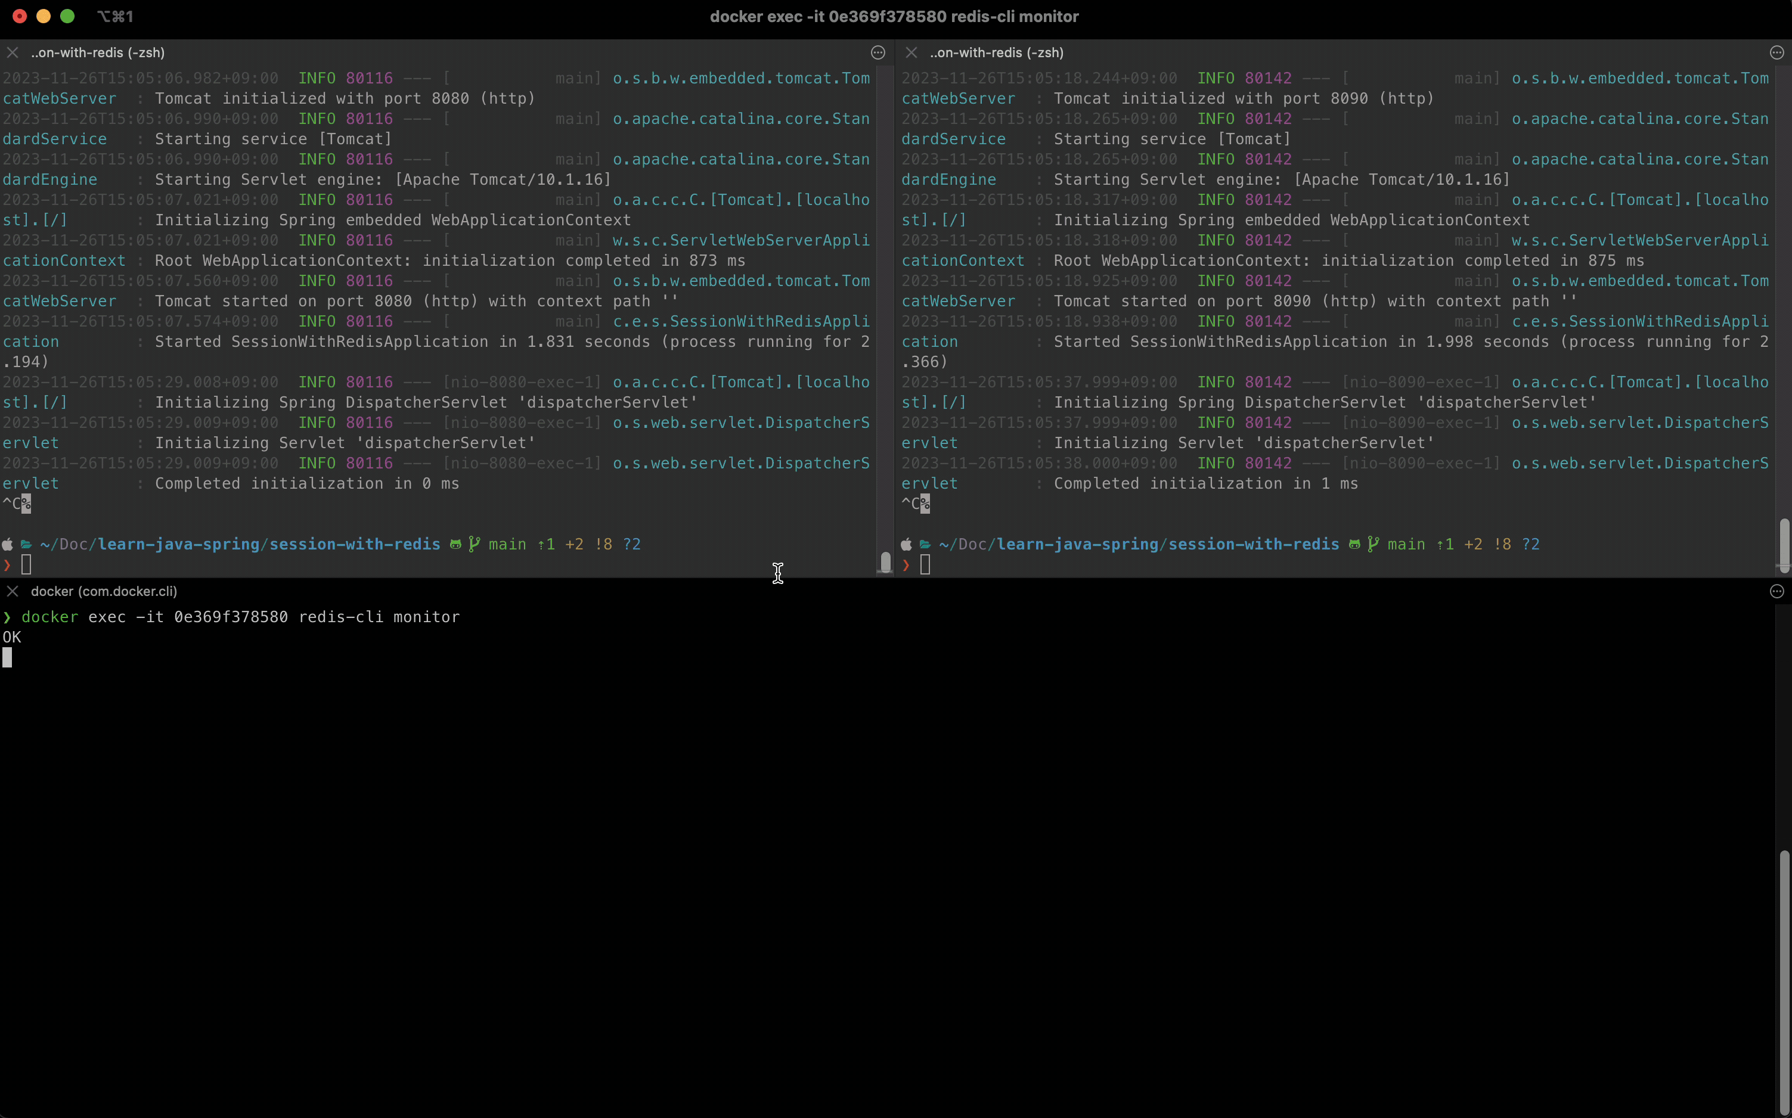The image size is (1792, 1118).
Task: Close the docker (com.docker.cli) pane
Action: pos(13,592)
